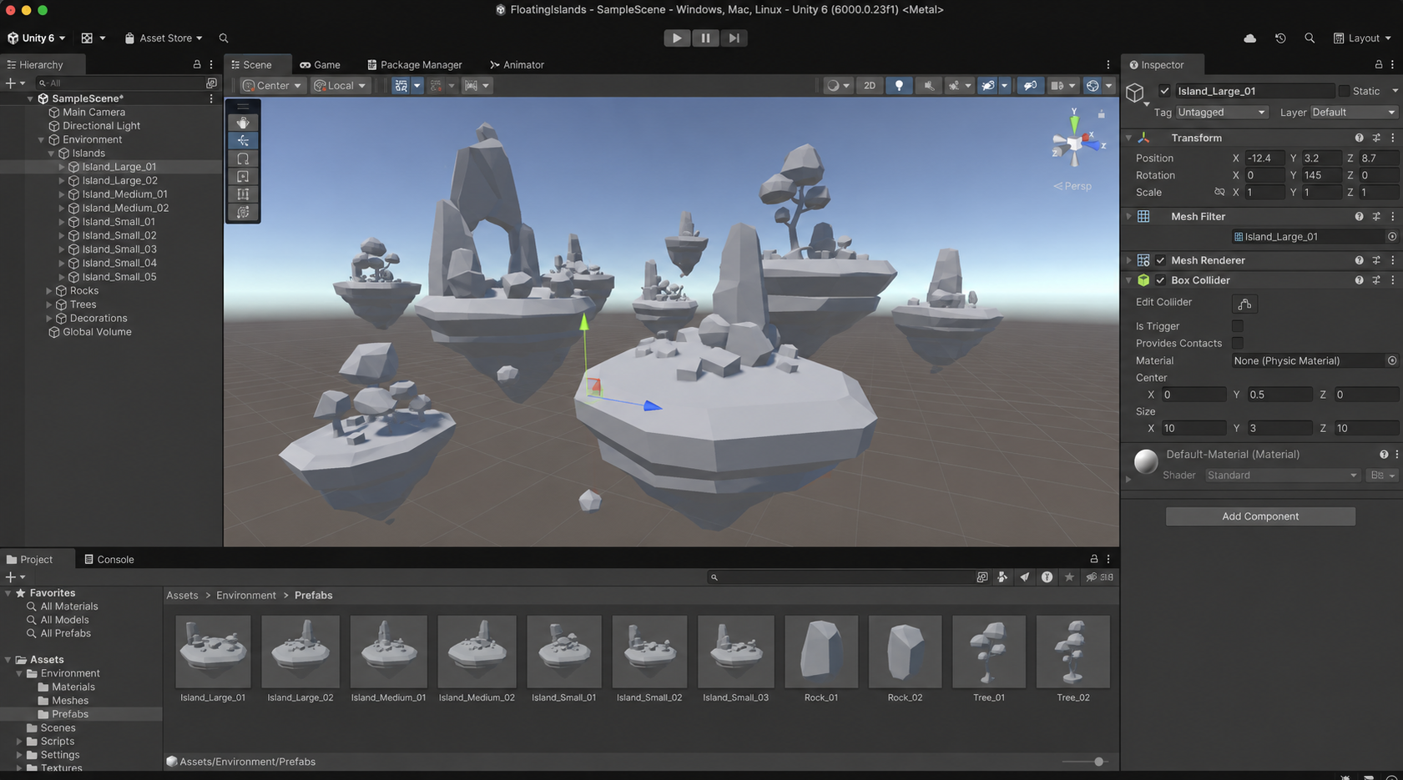Click the Step frame button
The image size is (1403, 780).
pos(734,38)
